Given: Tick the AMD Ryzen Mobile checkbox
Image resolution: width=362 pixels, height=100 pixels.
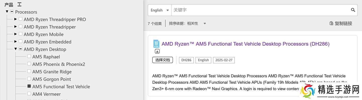Looking at the screenshot, I should [x=21, y=34].
